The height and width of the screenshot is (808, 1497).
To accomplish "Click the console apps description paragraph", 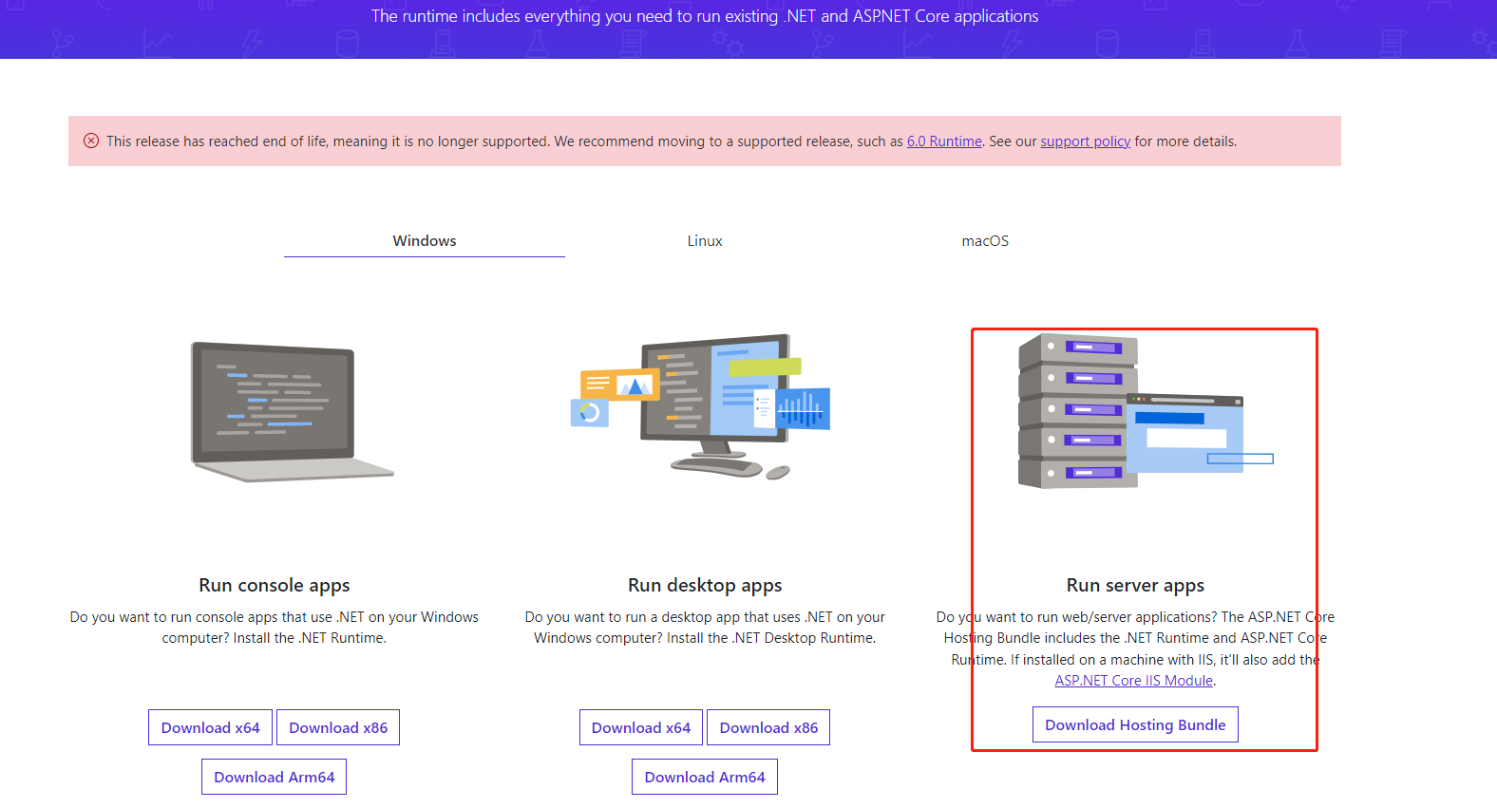I will [275, 628].
